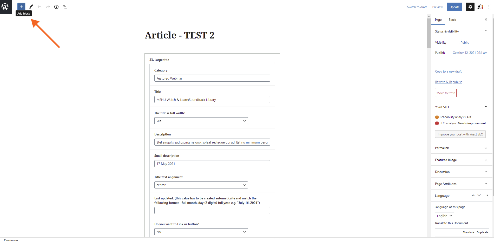This screenshot has height=241, width=494.
Task: Open the Yoast SEO toolbar icon
Action: [x=480, y=7]
